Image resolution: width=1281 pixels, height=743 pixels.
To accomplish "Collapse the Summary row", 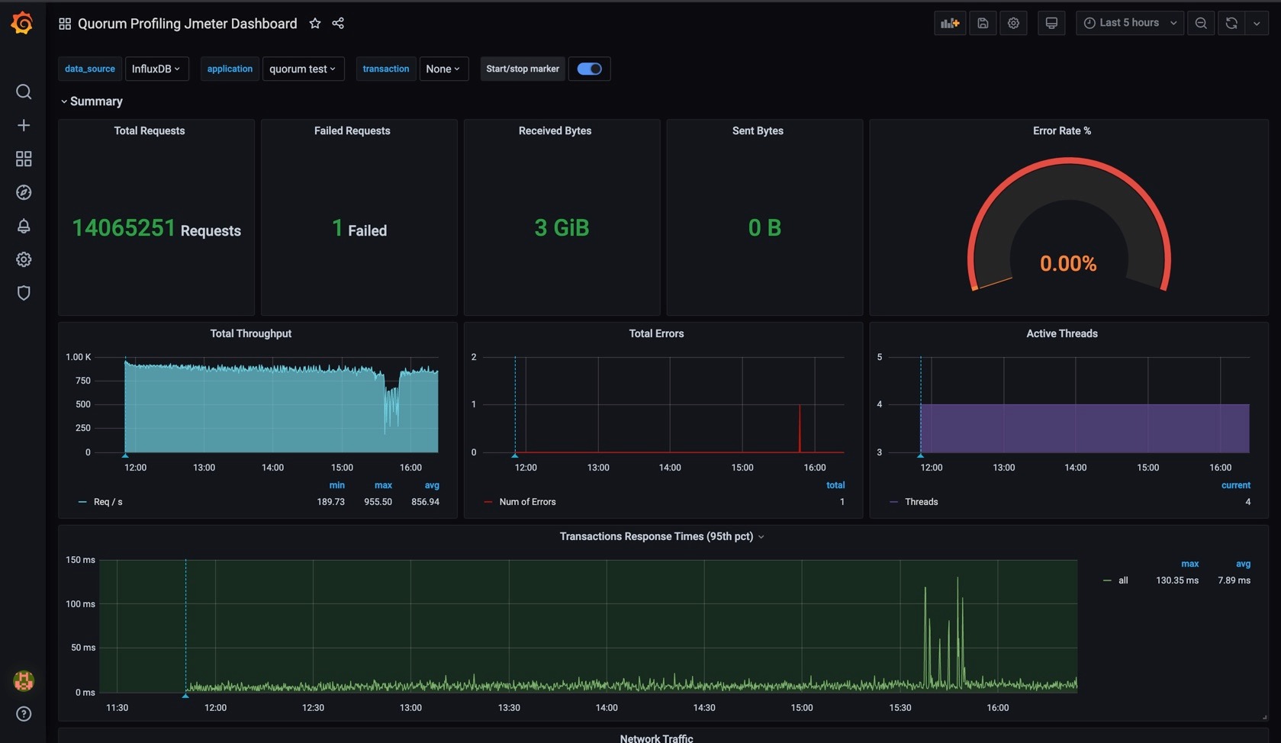I will pyautogui.click(x=91, y=101).
